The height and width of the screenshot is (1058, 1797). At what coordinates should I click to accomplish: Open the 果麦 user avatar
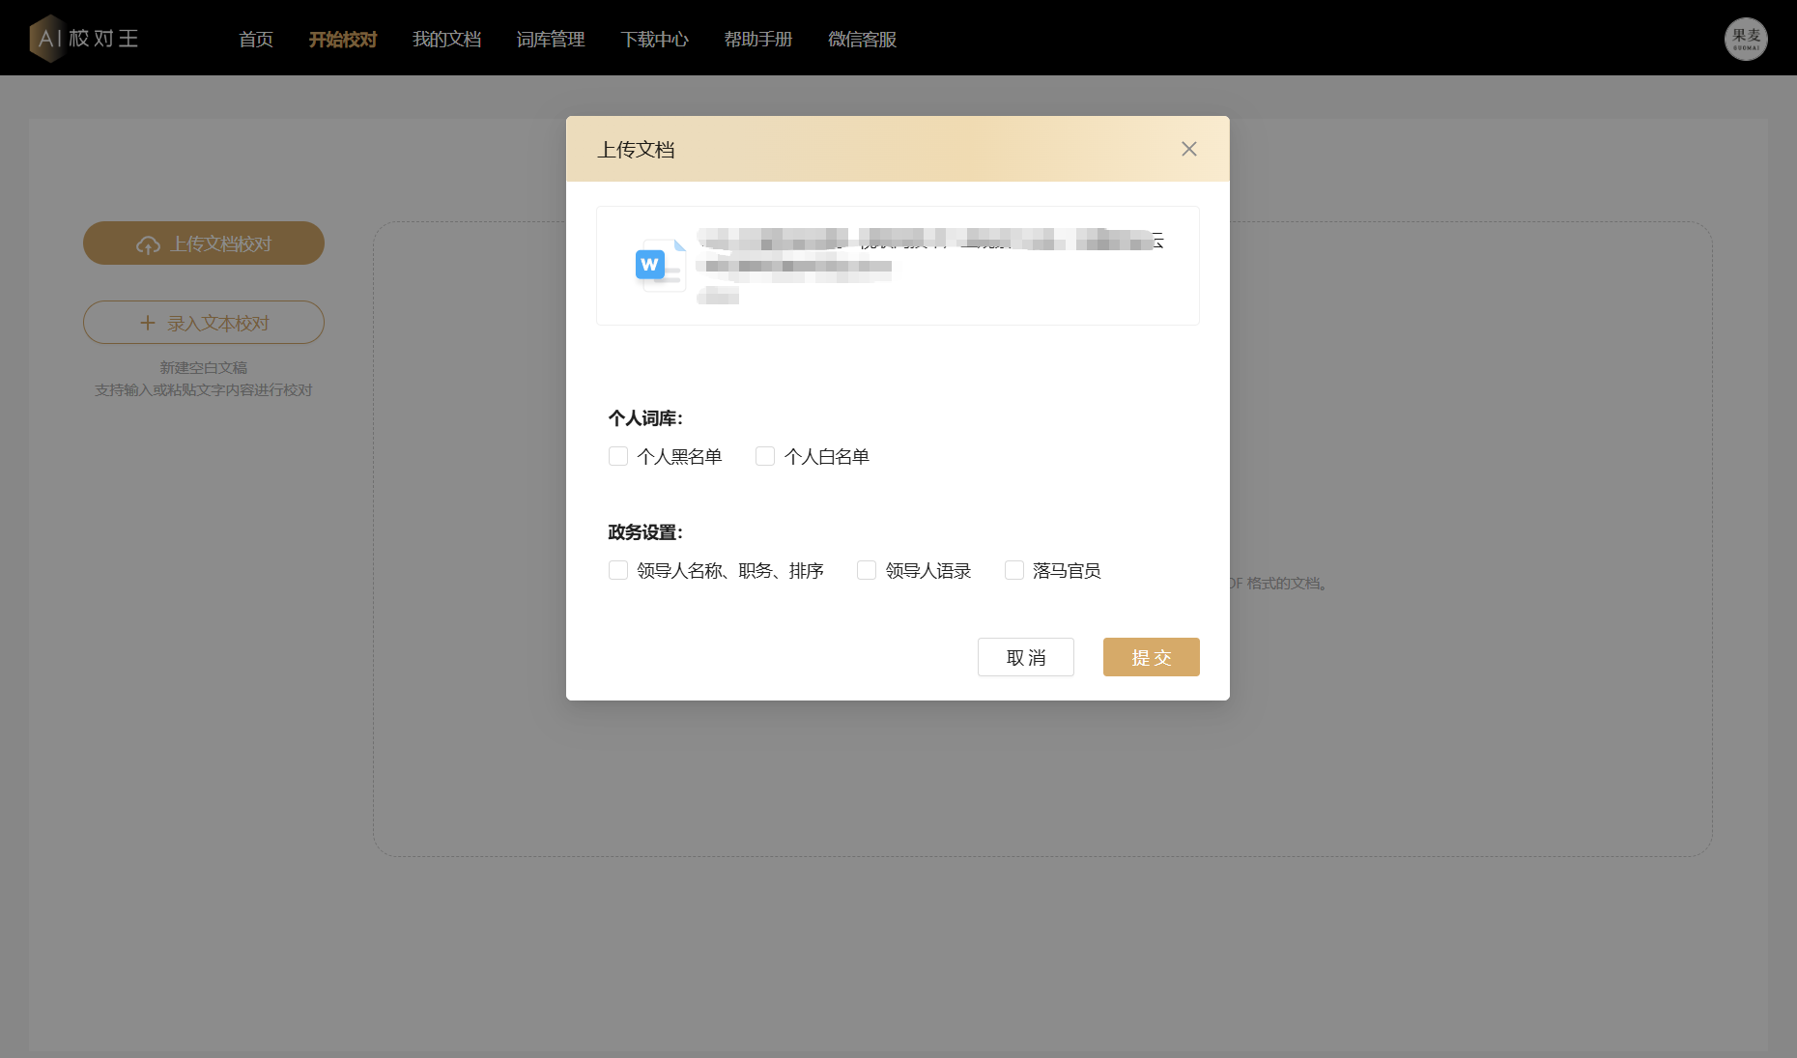(1745, 39)
